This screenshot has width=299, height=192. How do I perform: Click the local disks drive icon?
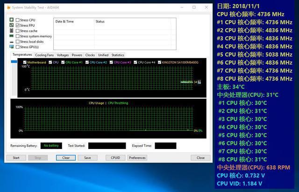tap(12, 42)
